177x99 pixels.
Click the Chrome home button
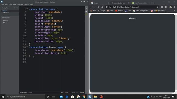tap(102, 7)
